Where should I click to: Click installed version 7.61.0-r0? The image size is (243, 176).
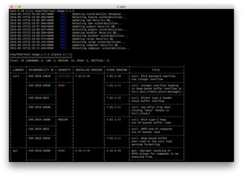click(x=83, y=76)
